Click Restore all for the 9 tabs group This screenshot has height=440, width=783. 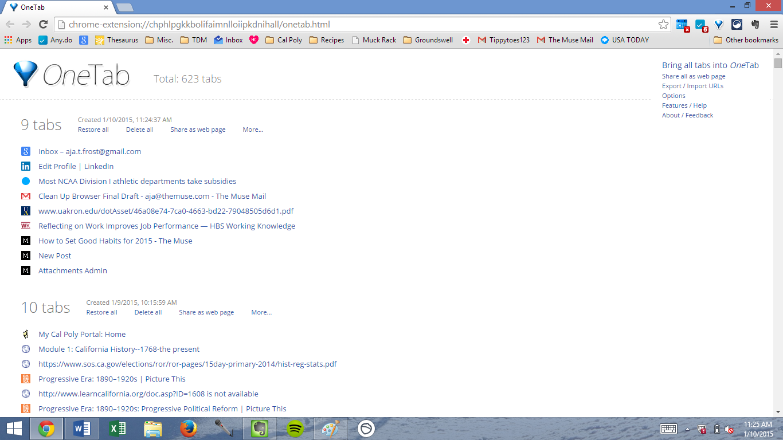click(93, 129)
